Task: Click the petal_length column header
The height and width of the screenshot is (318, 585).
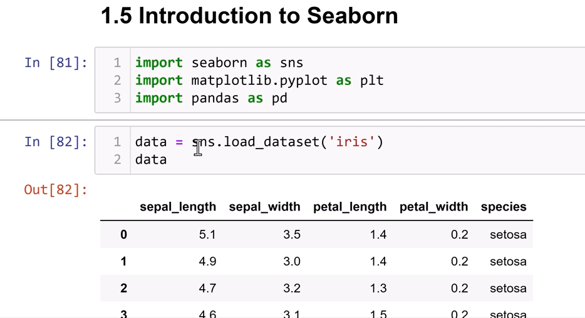Action: tap(349, 207)
